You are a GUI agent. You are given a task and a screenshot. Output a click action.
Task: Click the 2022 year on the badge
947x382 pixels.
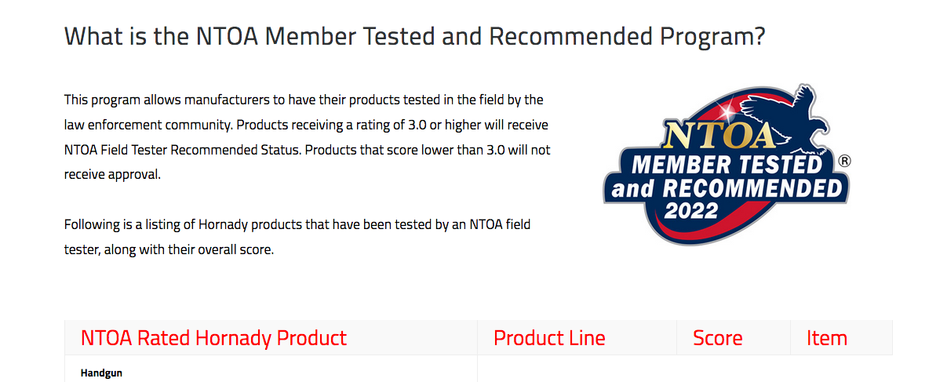(x=690, y=210)
